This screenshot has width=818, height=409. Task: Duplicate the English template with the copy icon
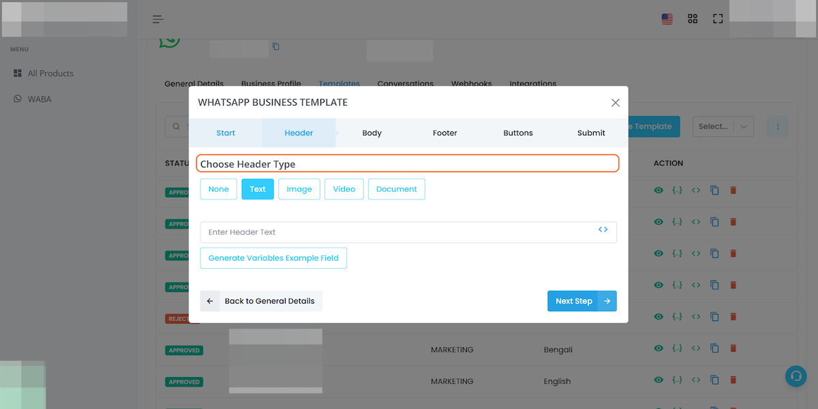tap(714, 380)
